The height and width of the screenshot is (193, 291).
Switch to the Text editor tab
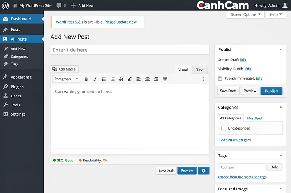200,70
